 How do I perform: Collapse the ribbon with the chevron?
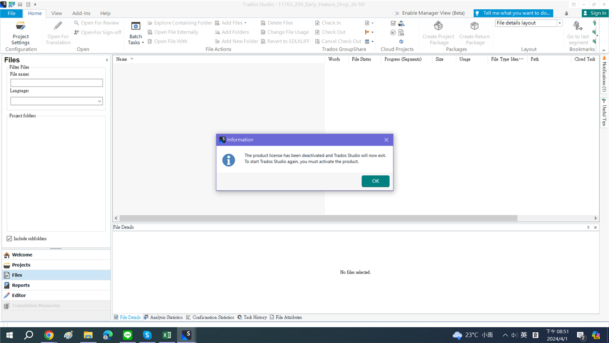pos(604,50)
